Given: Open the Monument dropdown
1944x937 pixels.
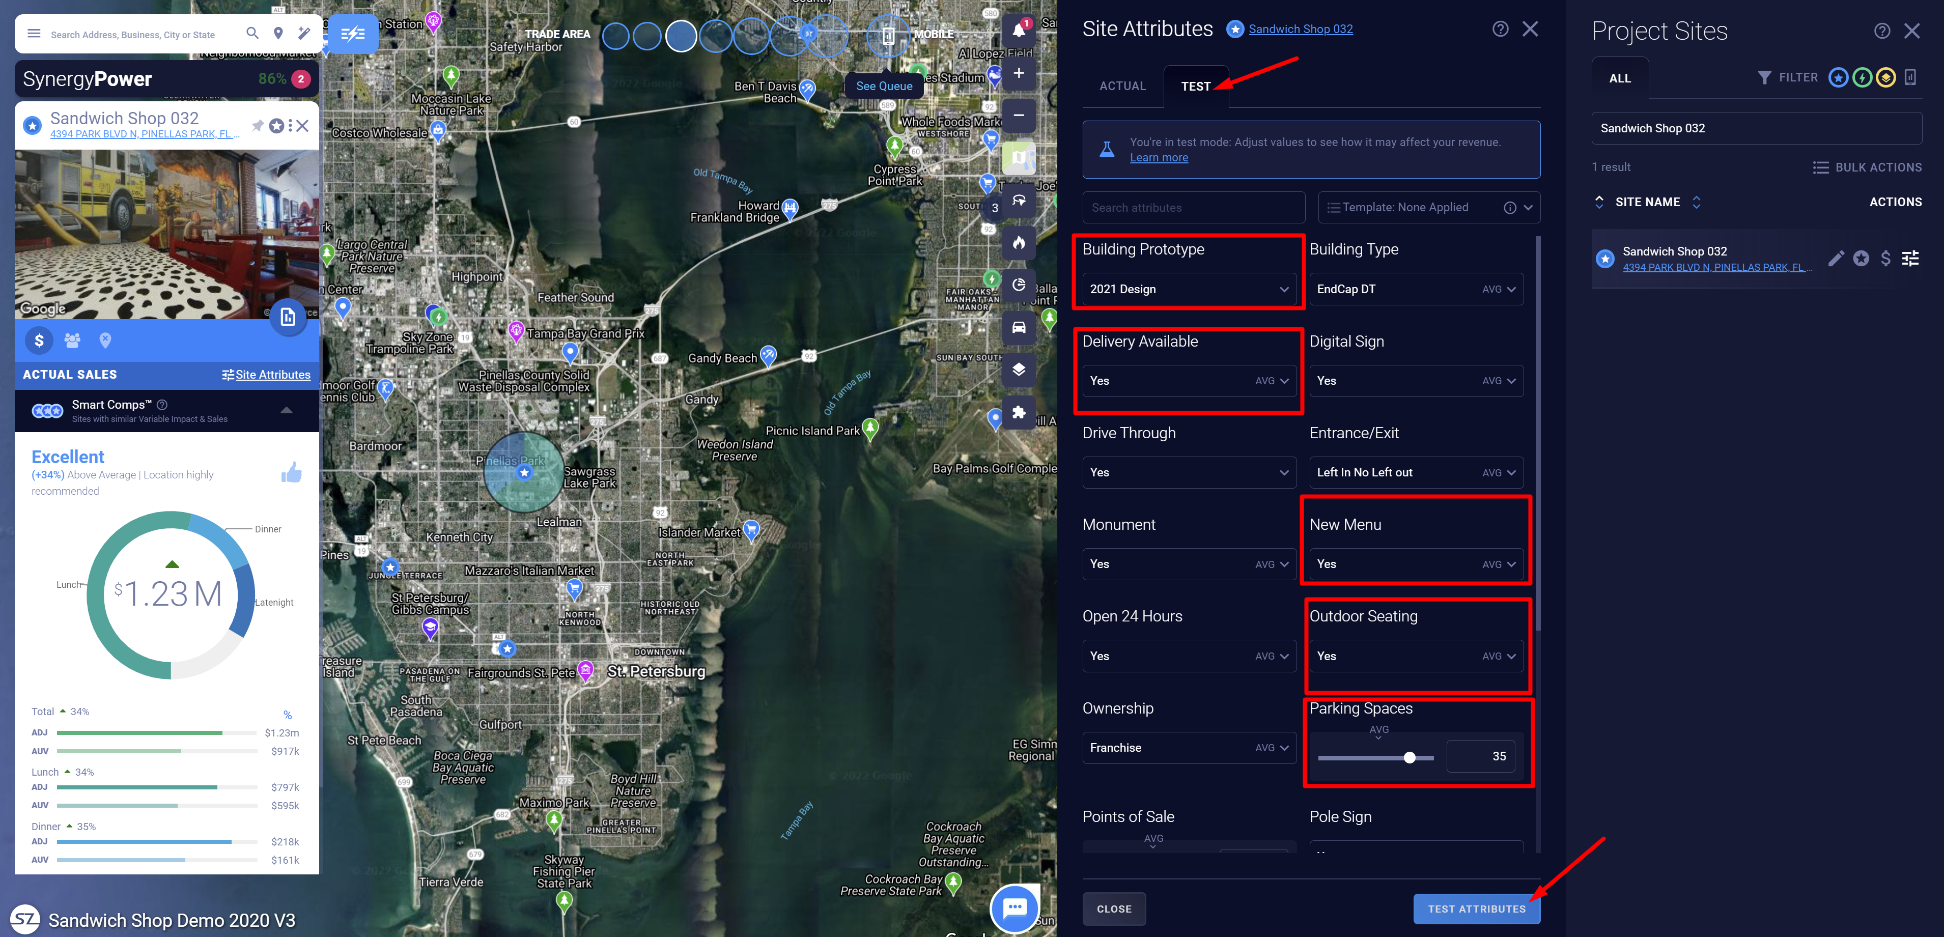Looking at the screenshot, I should tap(1189, 564).
